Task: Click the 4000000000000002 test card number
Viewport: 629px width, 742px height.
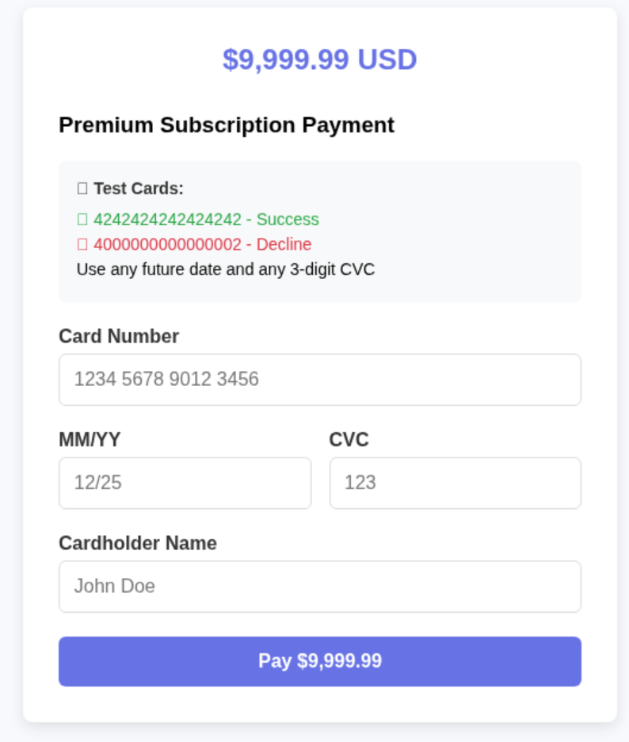Action: pos(167,244)
